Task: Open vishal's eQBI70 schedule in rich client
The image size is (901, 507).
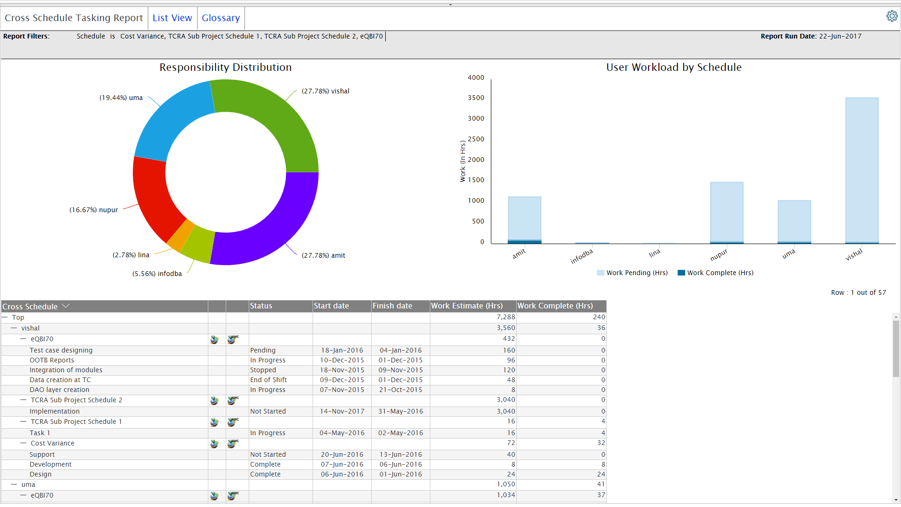Action: (214, 339)
